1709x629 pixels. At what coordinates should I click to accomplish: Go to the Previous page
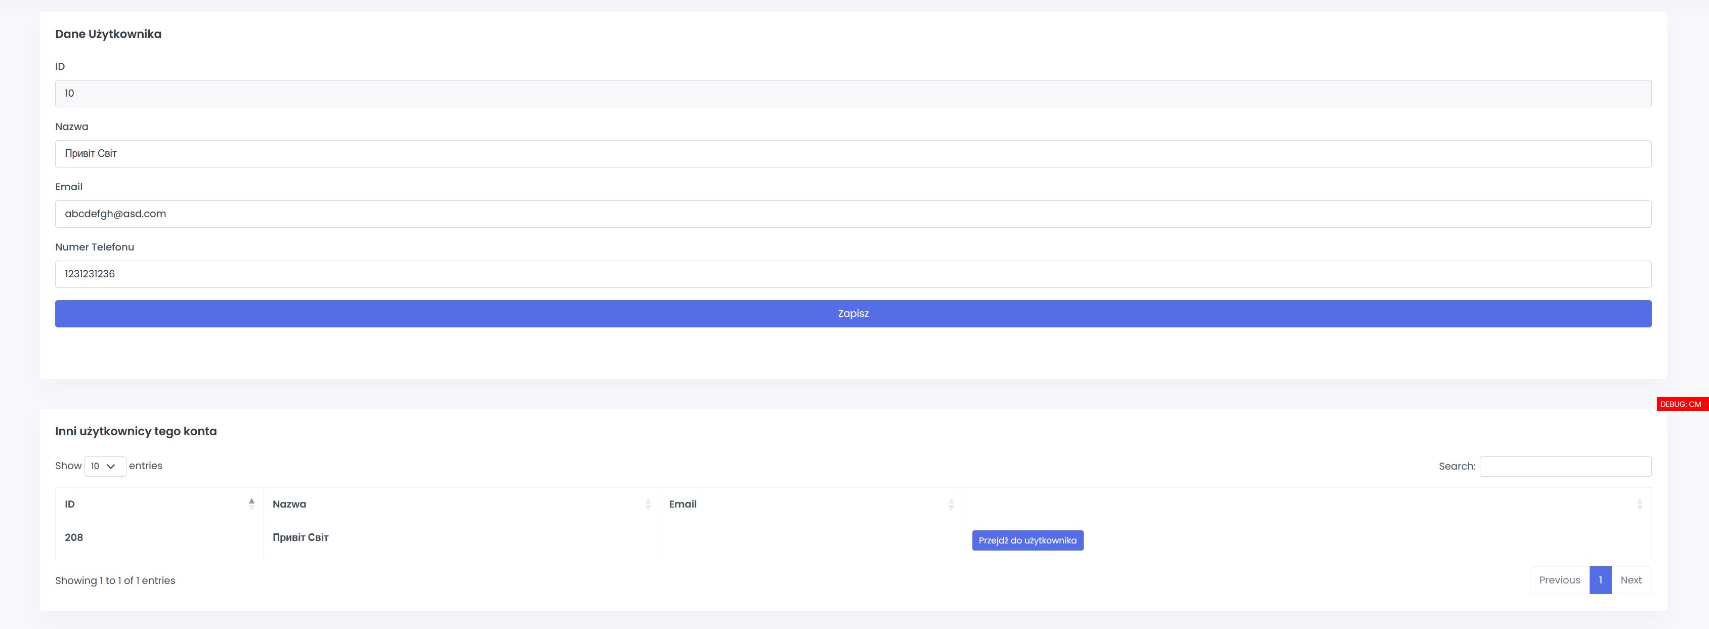(x=1559, y=580)
